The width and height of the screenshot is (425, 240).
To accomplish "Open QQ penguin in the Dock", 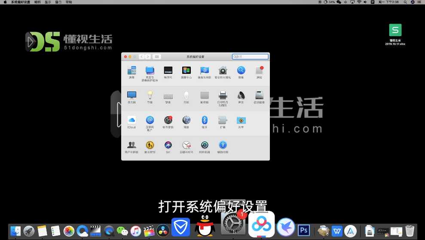I will [x=205, y=226].
